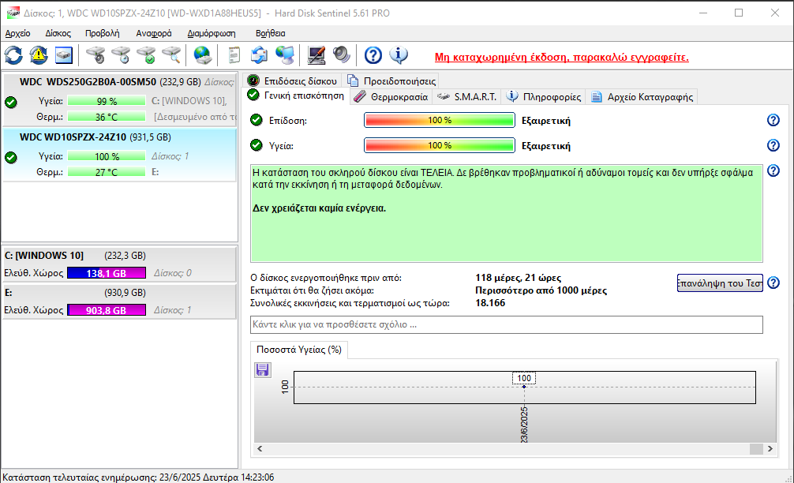
Task: Switch to the Θερμοκρασία tab
Action: [x=391, y=97]
